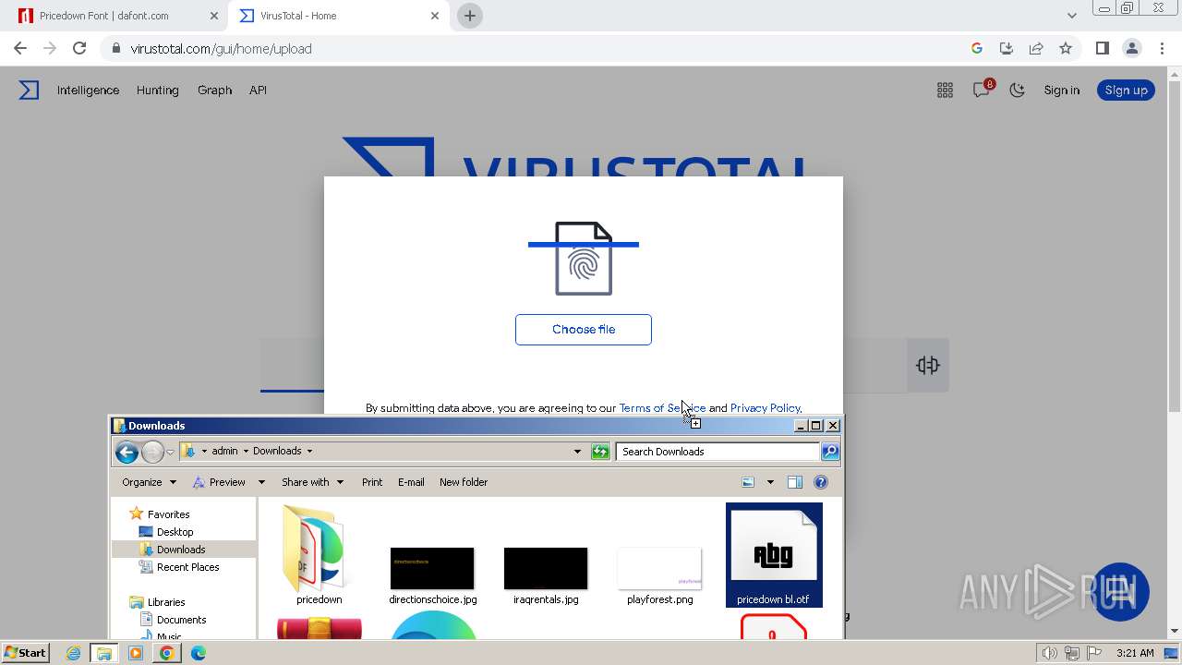Close the Pricedown Font tab
This screenshot has height=665, width=1182.
coord(214,16)
